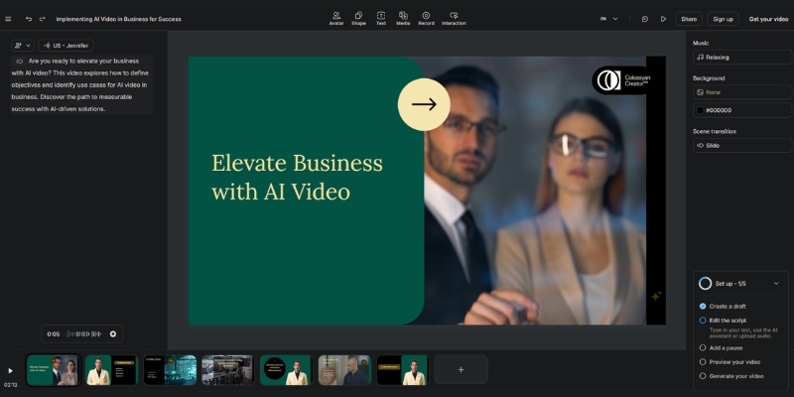Play the timeline from the bottom-left play button
This screenshot has width=794, height=397.
pyautogui.click(x=10, y=370)
